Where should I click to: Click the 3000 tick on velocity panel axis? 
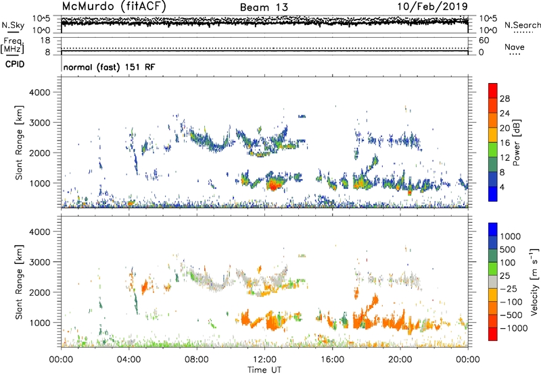click(x=40, y=262)
